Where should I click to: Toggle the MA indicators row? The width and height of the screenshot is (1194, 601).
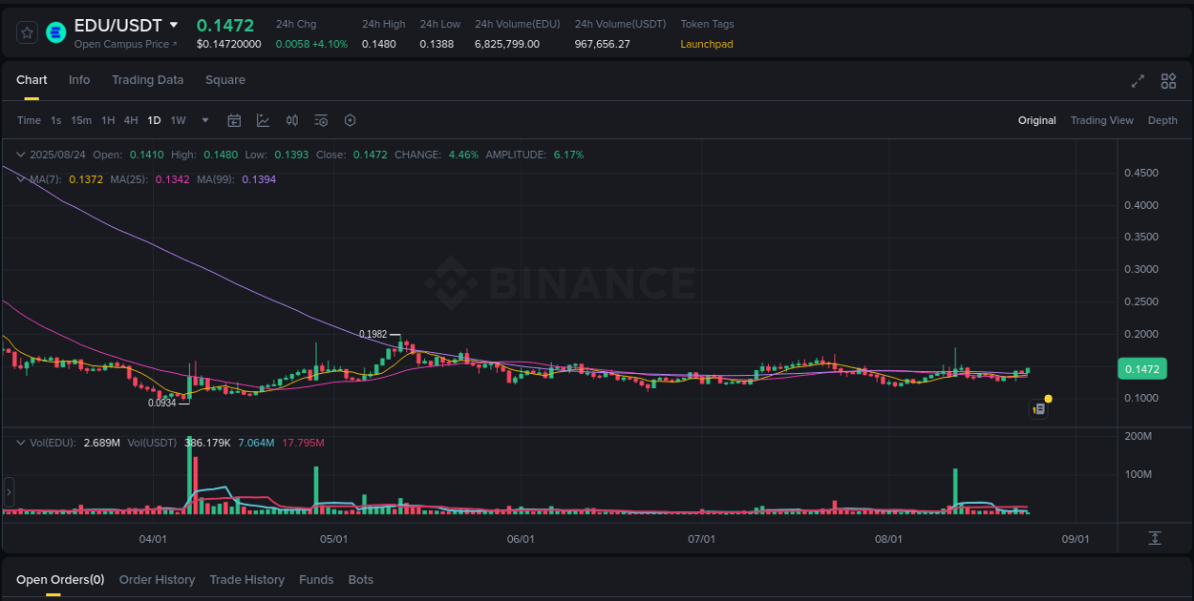20,178
